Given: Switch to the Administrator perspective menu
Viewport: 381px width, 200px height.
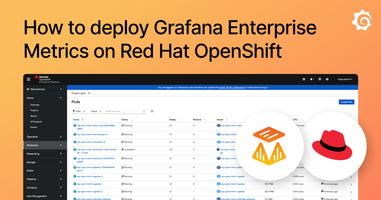Looking at the screenshot, I should click(x=38, y=89).
